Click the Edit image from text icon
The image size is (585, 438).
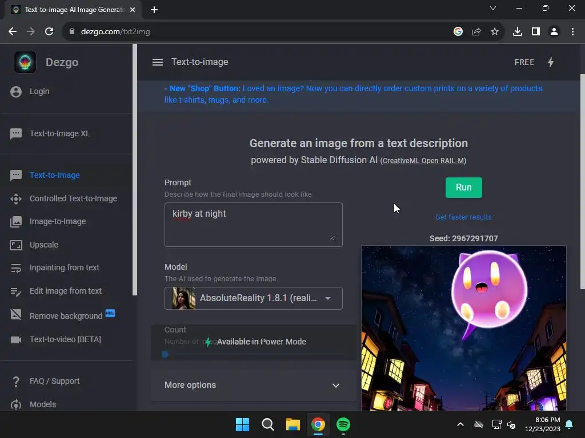coord(16,291)
